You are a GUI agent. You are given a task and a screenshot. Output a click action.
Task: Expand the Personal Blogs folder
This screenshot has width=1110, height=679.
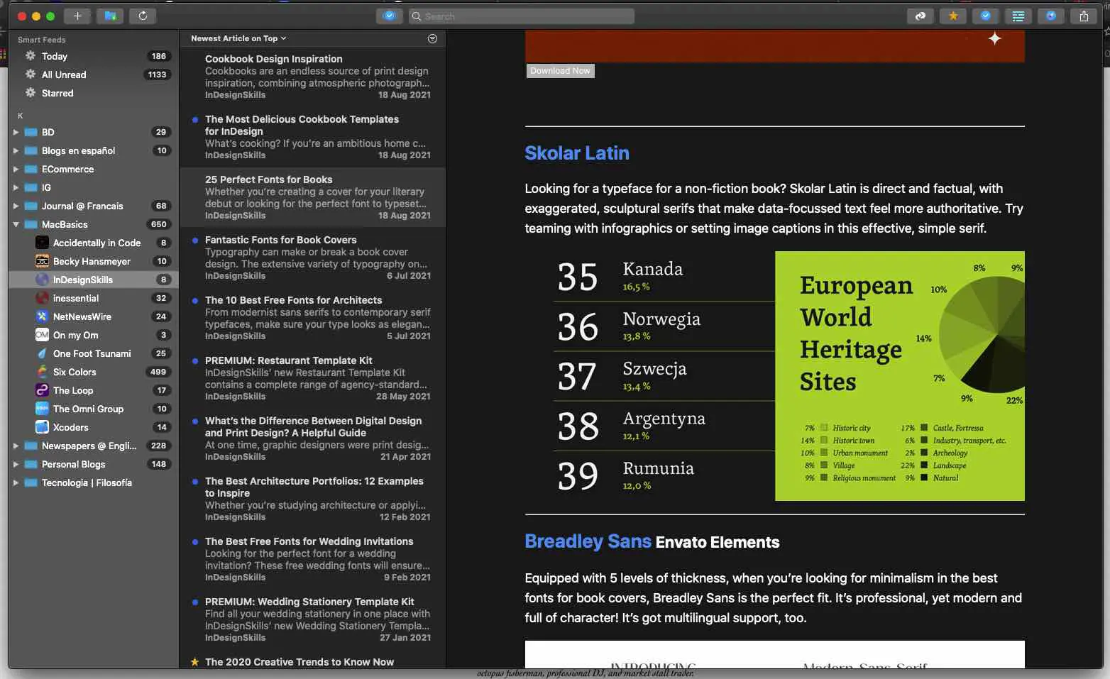point(16,465)
